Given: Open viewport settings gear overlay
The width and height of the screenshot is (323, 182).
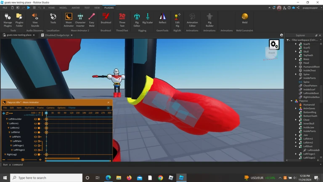Looking at the screenshot, I should point(274,44).
